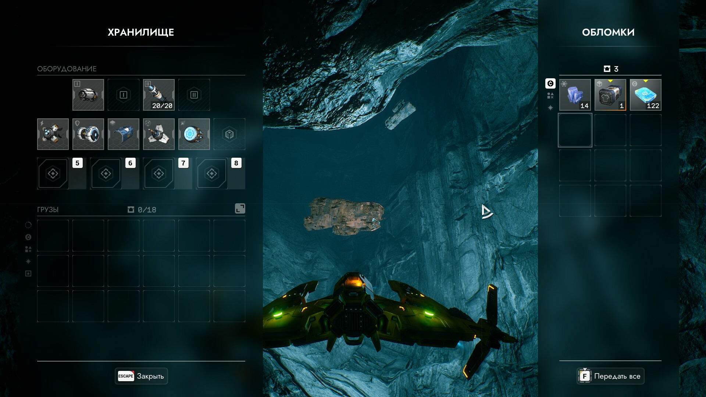The width and height of the screenshot is (706, 397).
Task: Expand the cargo hold grid
Action: [240, 209]
